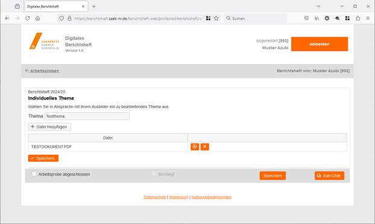Click the Version 1.0 text
Screen dimensions: 375x224
74,51
